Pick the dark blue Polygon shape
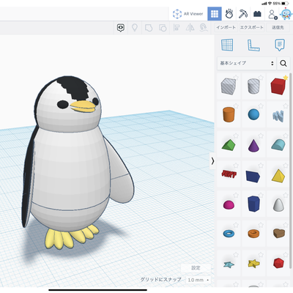The height and width of the screenshot is (293, 293). tap(253, 204)
